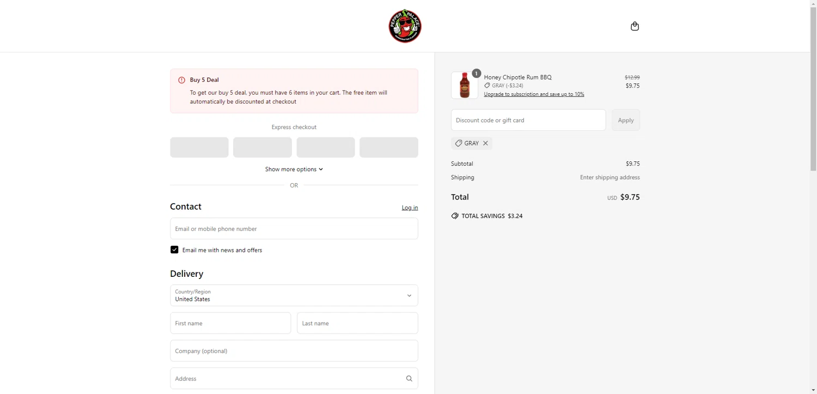Click the Log in link

tap(410, 208)
